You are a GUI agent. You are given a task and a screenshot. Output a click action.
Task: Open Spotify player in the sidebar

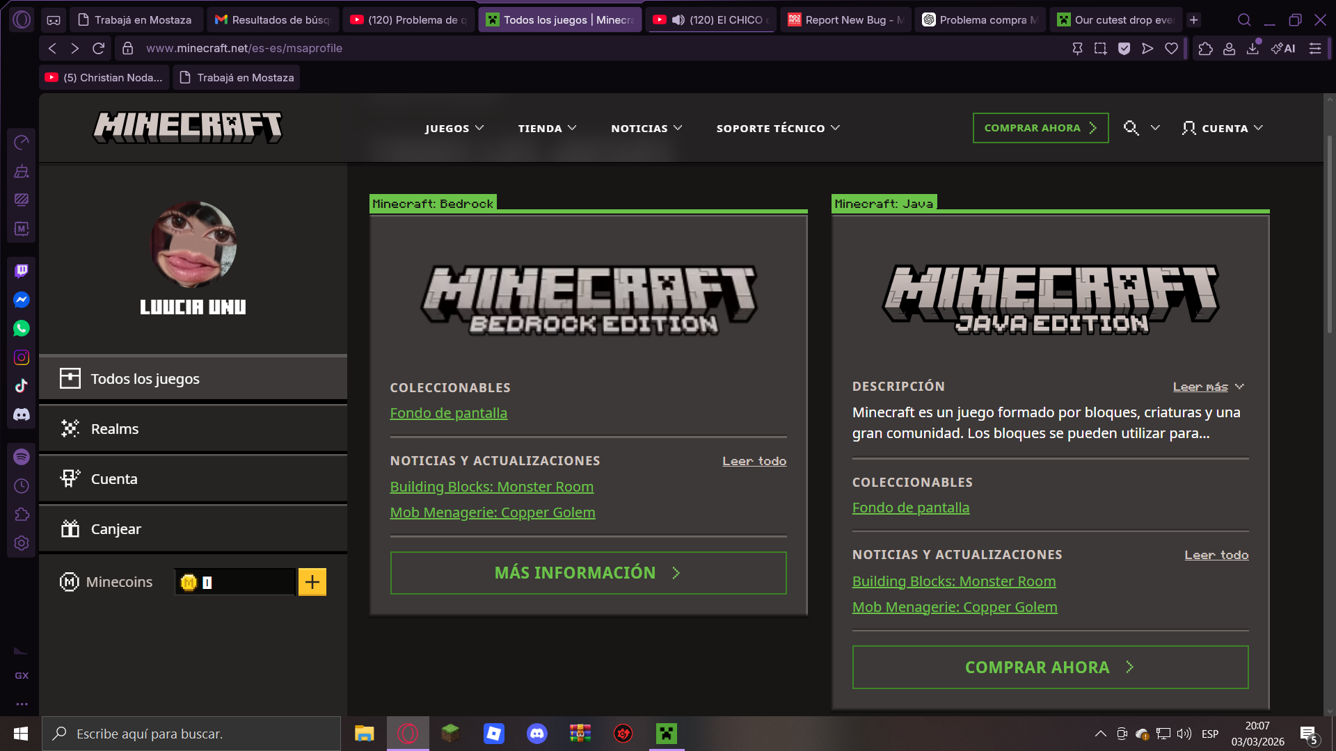22,457
